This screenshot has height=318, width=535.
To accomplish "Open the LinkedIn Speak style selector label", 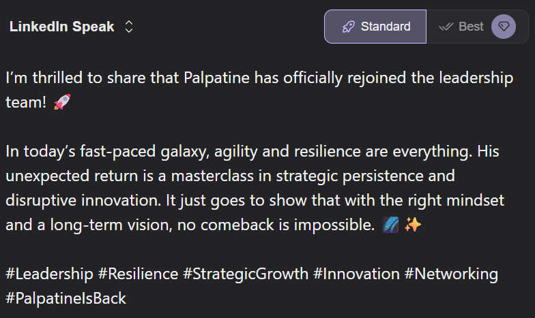I will coord(62,27).
